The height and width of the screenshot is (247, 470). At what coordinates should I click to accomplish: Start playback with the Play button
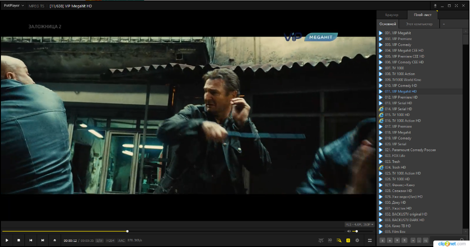click(x=7, y=240)
